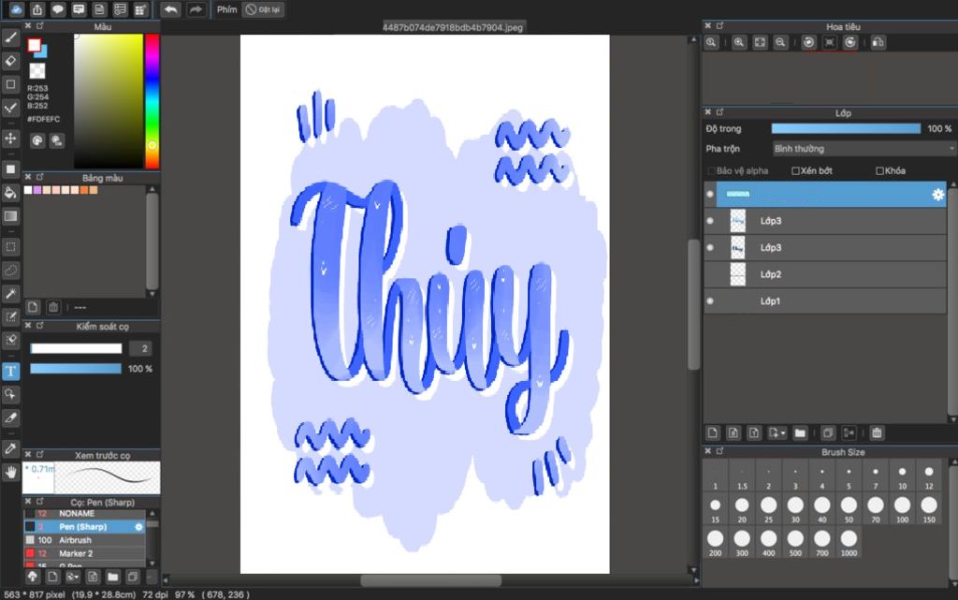Toggle the transparent color swatch
Screen dimensions: 958x600
pyautogui.click(x=37, y=71)
